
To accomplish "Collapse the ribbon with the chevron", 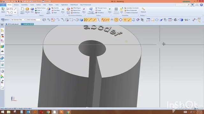I will point(197,5).
